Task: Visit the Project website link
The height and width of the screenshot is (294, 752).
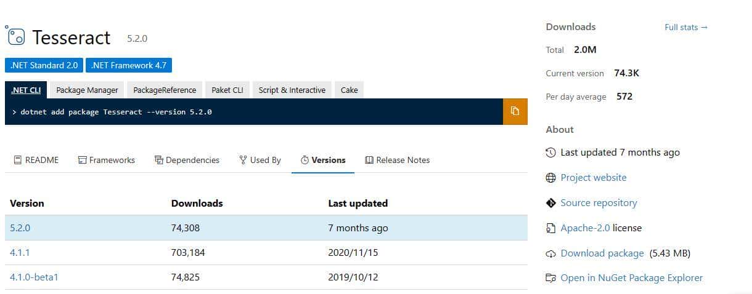Action: coord(594,178)
